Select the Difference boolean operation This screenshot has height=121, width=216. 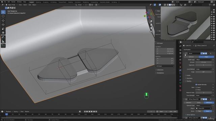[x=209, y=103]
